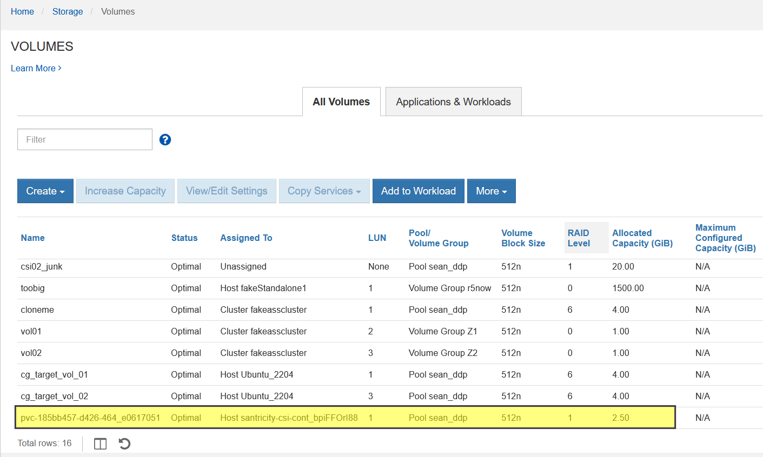Screen dimensions: 763x457
Task: Click the Volume Group Z2 cell
Action: 443,353
